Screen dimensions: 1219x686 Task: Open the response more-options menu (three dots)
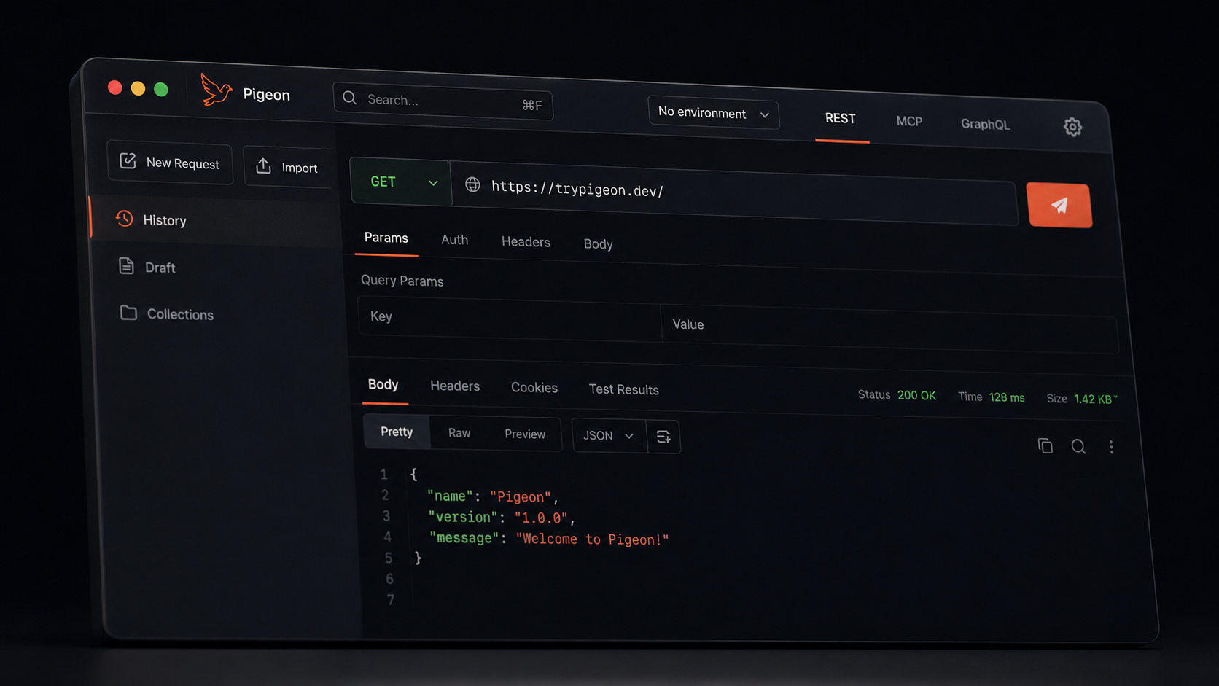1111,448
